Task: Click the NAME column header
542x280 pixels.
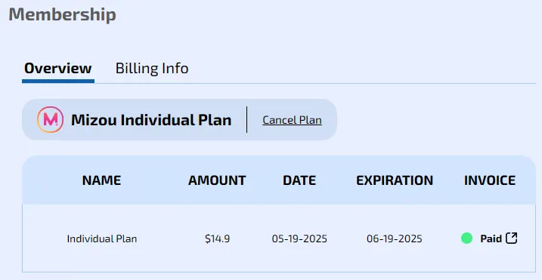Action: [x=101, y=180]
